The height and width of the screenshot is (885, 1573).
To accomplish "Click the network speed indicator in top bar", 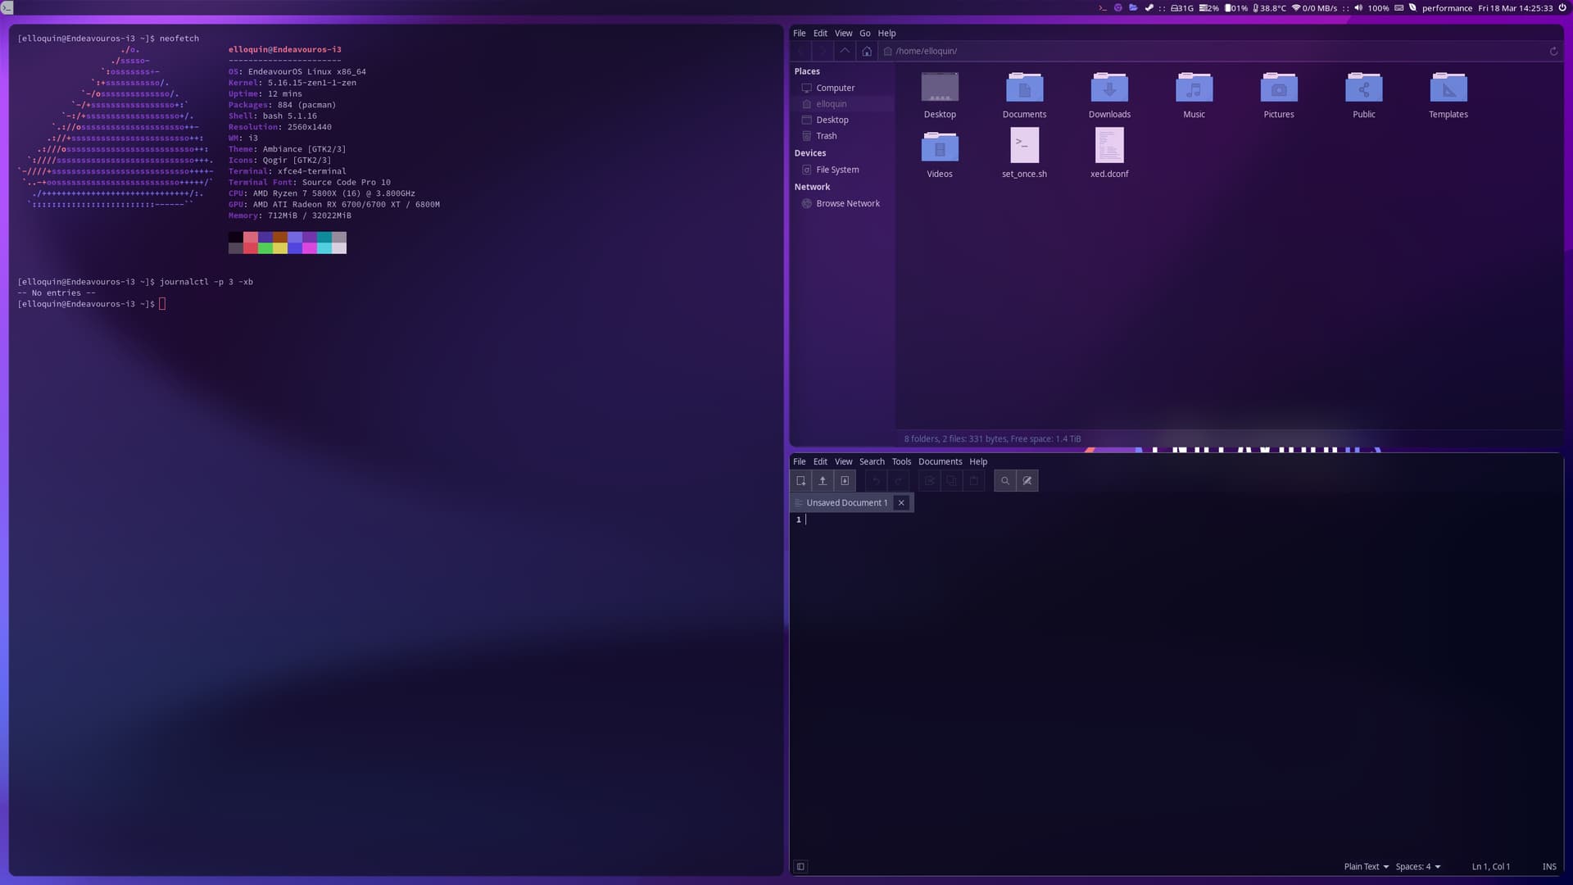I will pos(1314,8).
